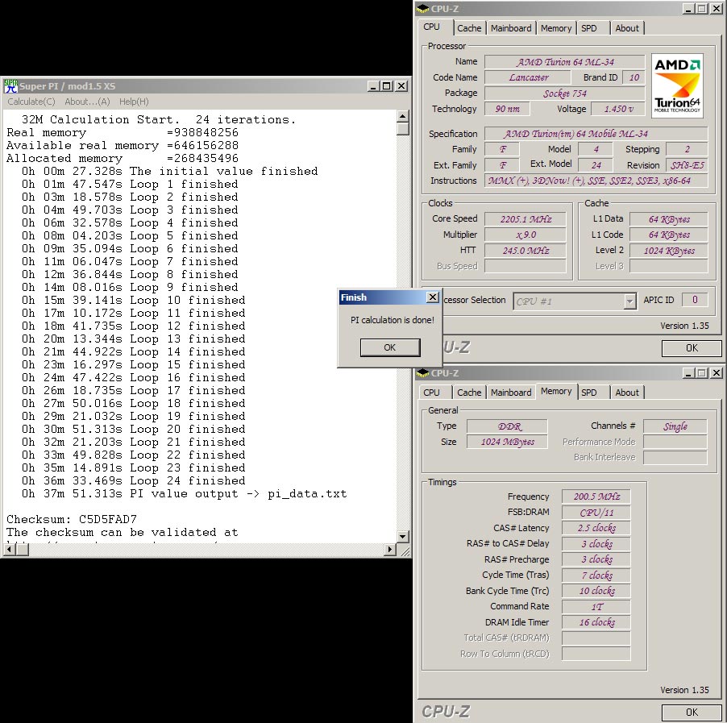This screenshot has height=723, width=727.
Task: Click the '32M Calculation Start' line
Action: click(158, 119)
